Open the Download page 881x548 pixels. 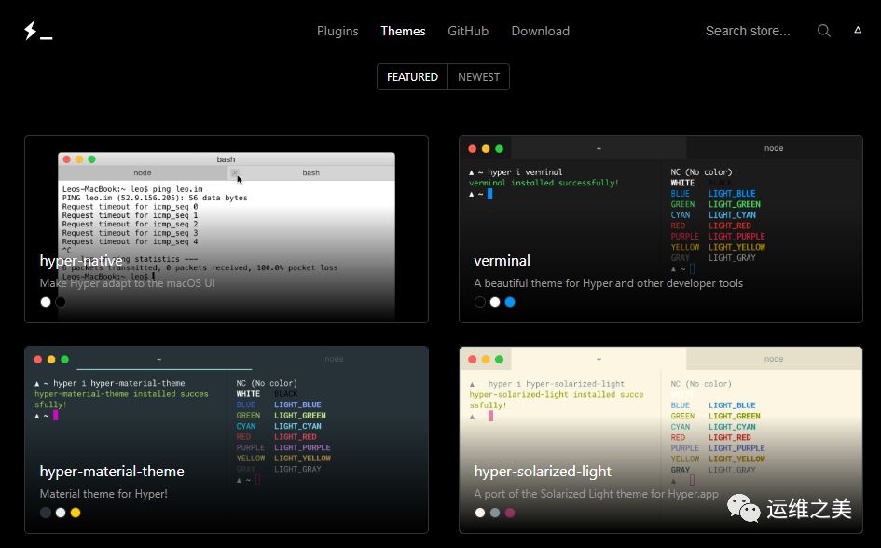click(x=540, y=31)
